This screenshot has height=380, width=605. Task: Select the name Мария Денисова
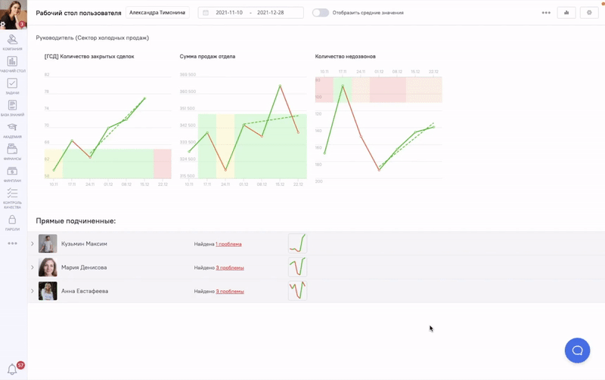tap(84, 267)
